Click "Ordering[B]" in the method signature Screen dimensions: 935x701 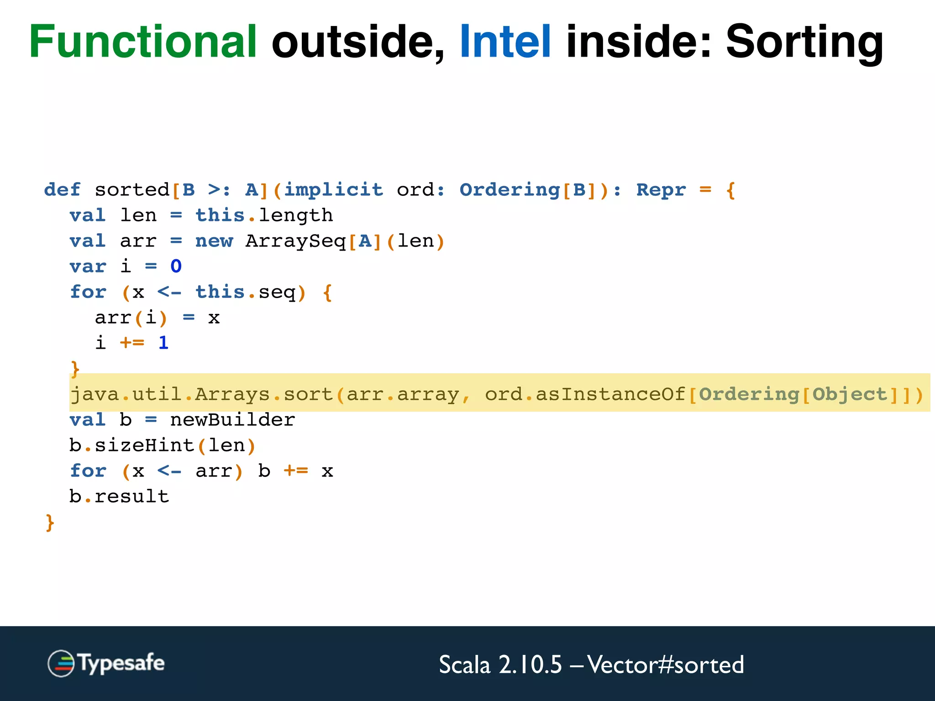pyautogui.click(x=528, y=190)
